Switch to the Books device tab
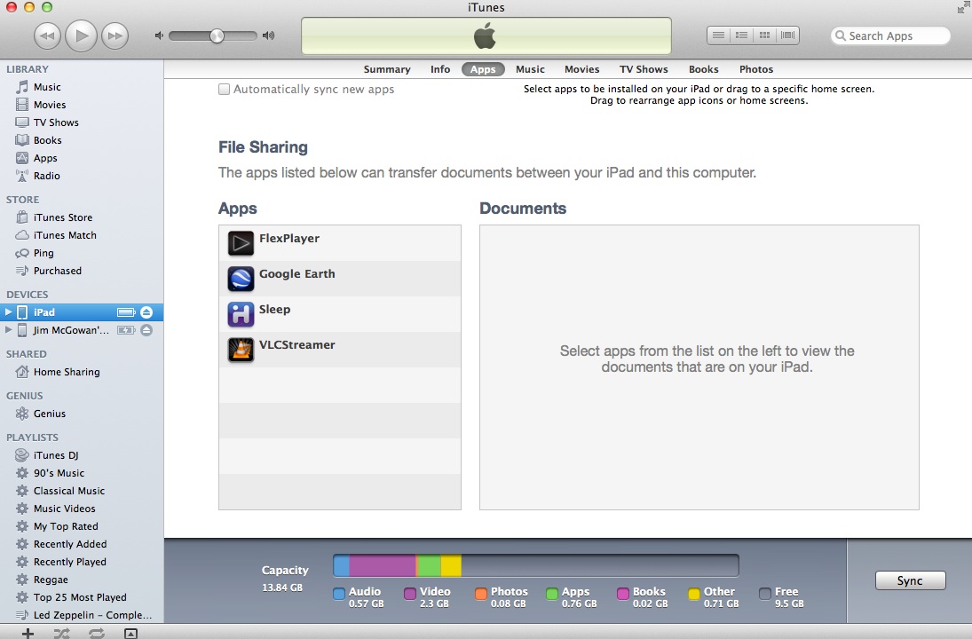Viewport: 972px width, 639px height. [x=704, y=69]
